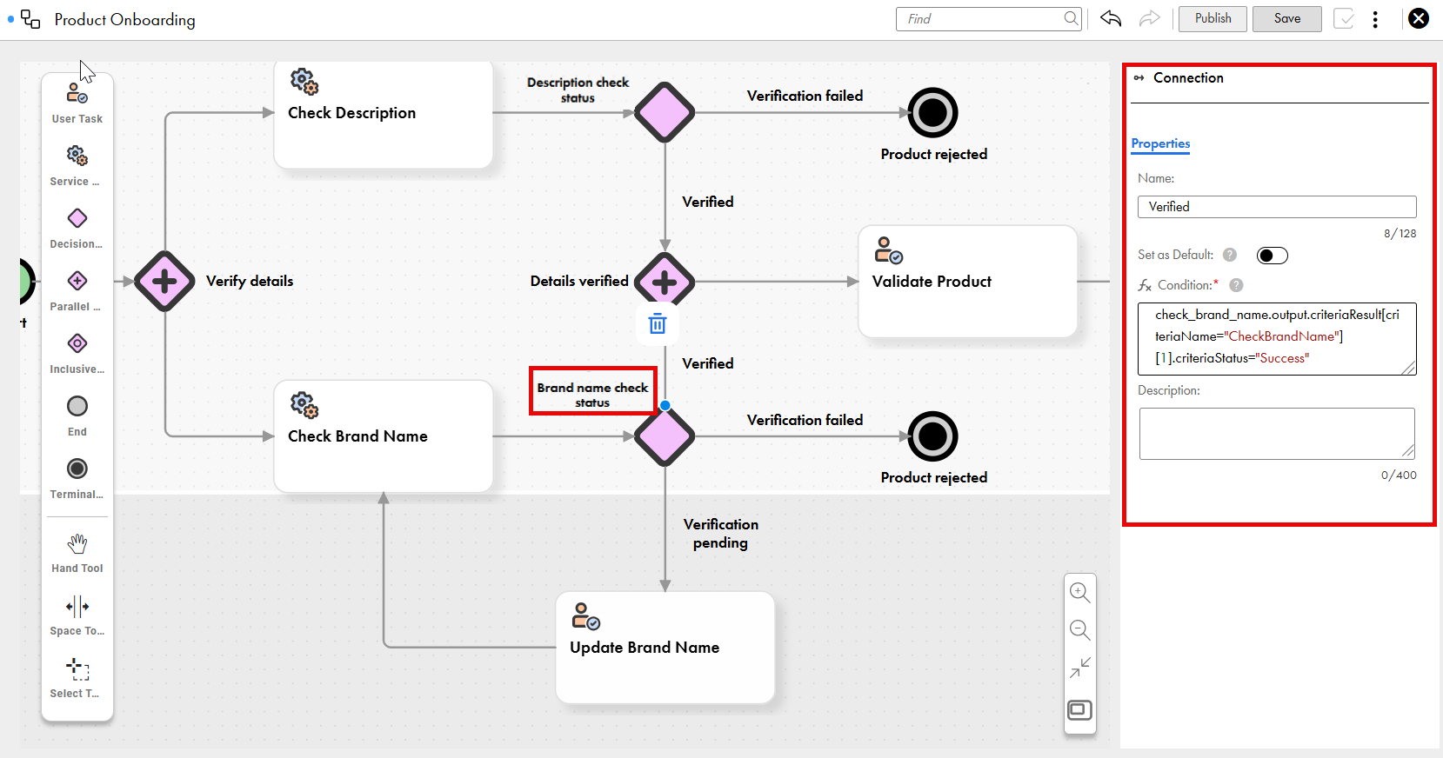The height and width of the screenshot is (758, 1443).
Task: Select the Validate Product user task
Action: (x=968, y=282)
